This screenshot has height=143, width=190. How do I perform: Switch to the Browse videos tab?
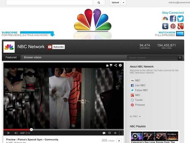(32, 57)
